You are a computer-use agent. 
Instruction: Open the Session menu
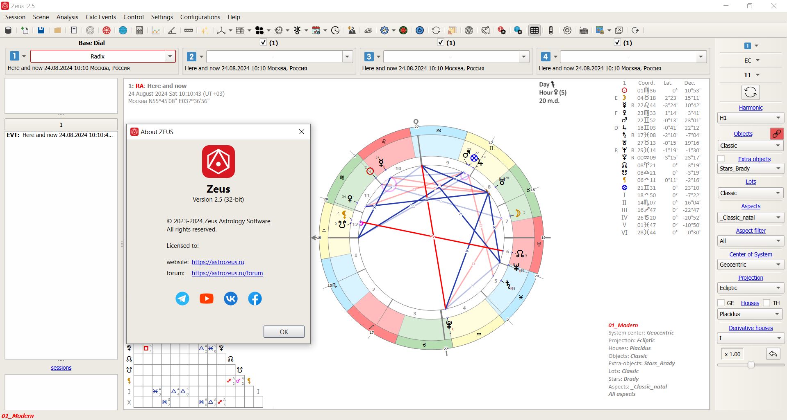click(15, 17)
